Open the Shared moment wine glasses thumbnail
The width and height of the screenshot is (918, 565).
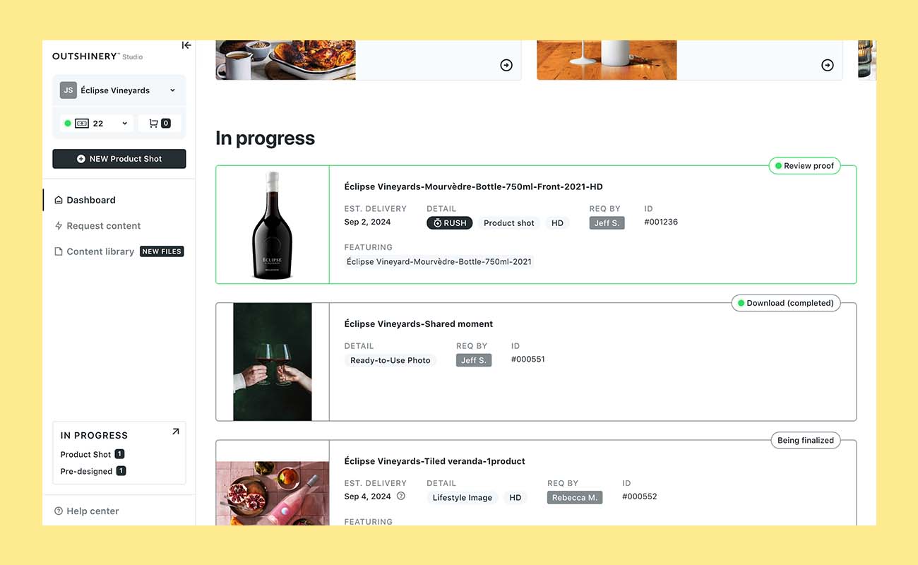272,361
